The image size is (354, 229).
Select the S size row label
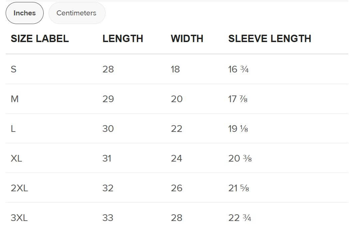coord(14,69)
